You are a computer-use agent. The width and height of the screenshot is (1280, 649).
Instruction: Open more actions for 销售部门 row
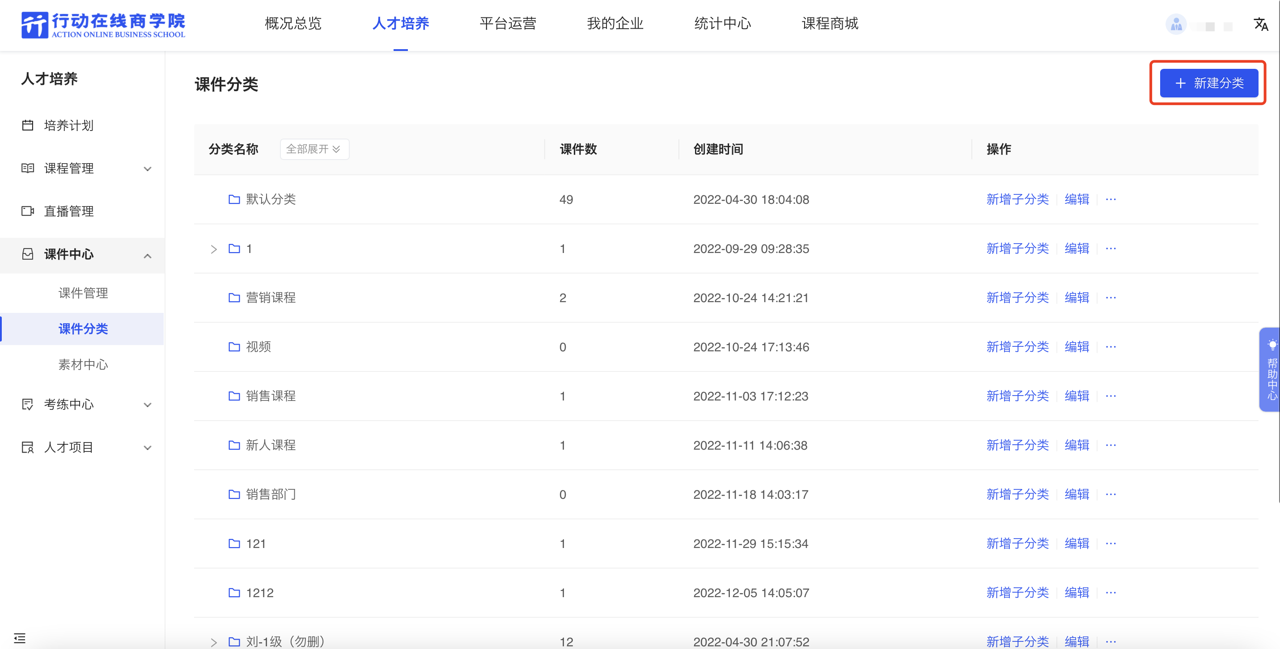[x=1110, y=494]
